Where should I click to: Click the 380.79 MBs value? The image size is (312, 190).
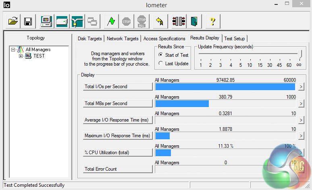225,97
